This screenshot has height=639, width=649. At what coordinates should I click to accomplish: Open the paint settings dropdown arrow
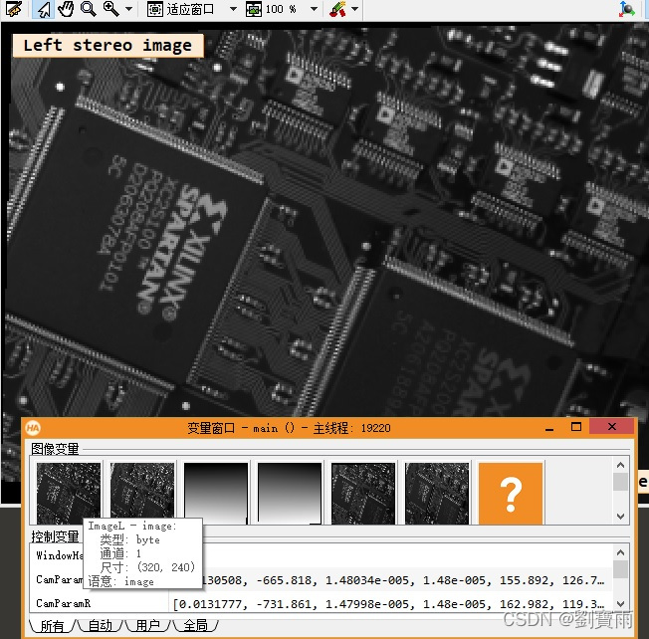tap(354, 9)
